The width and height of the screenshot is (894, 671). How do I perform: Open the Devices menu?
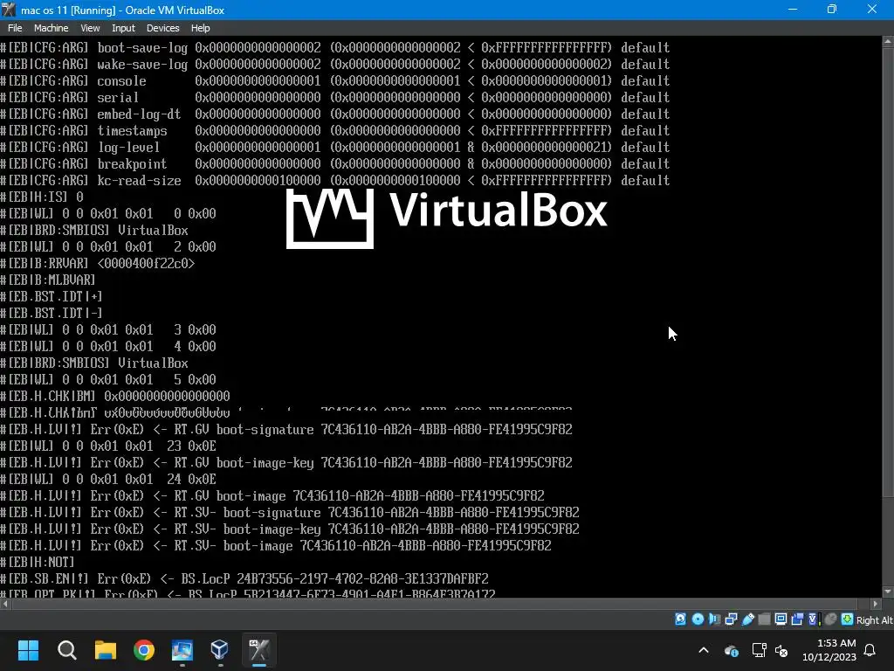pos(162,28)
